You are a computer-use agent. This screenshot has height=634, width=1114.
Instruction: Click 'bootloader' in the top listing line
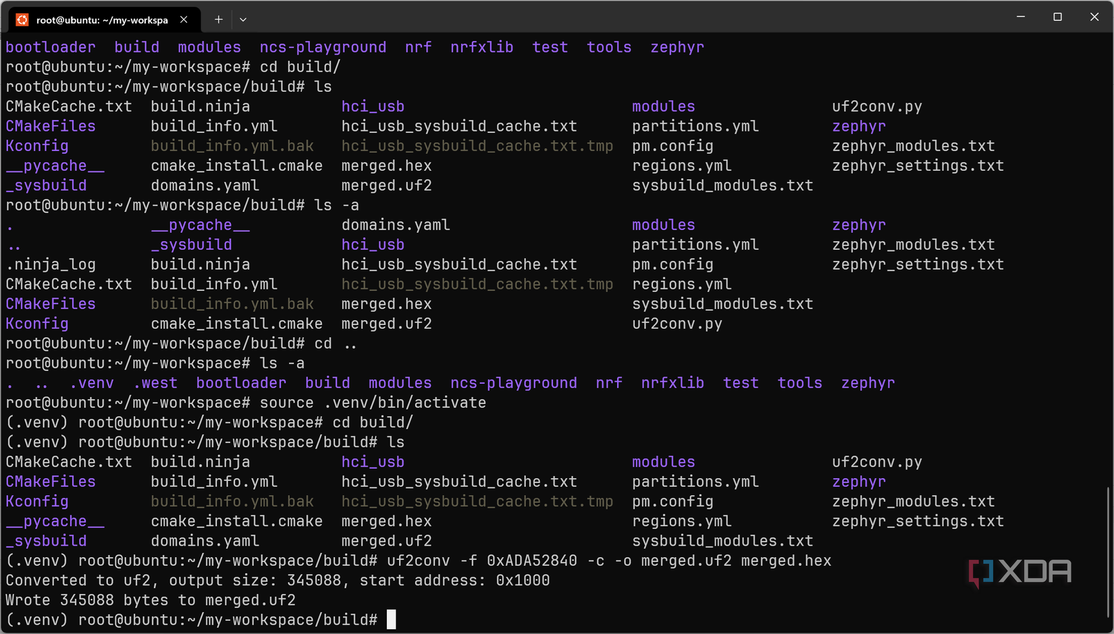point(51,47)
